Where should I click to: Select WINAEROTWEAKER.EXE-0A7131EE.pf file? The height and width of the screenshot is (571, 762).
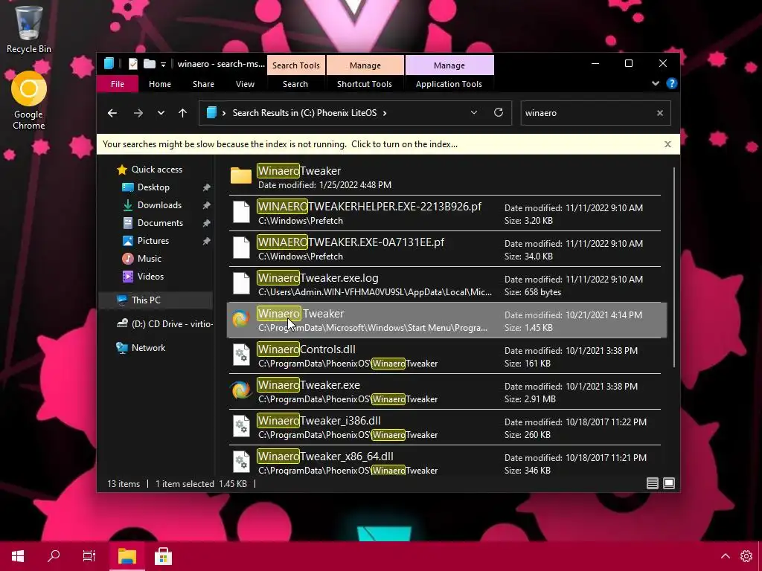(445, 248)
